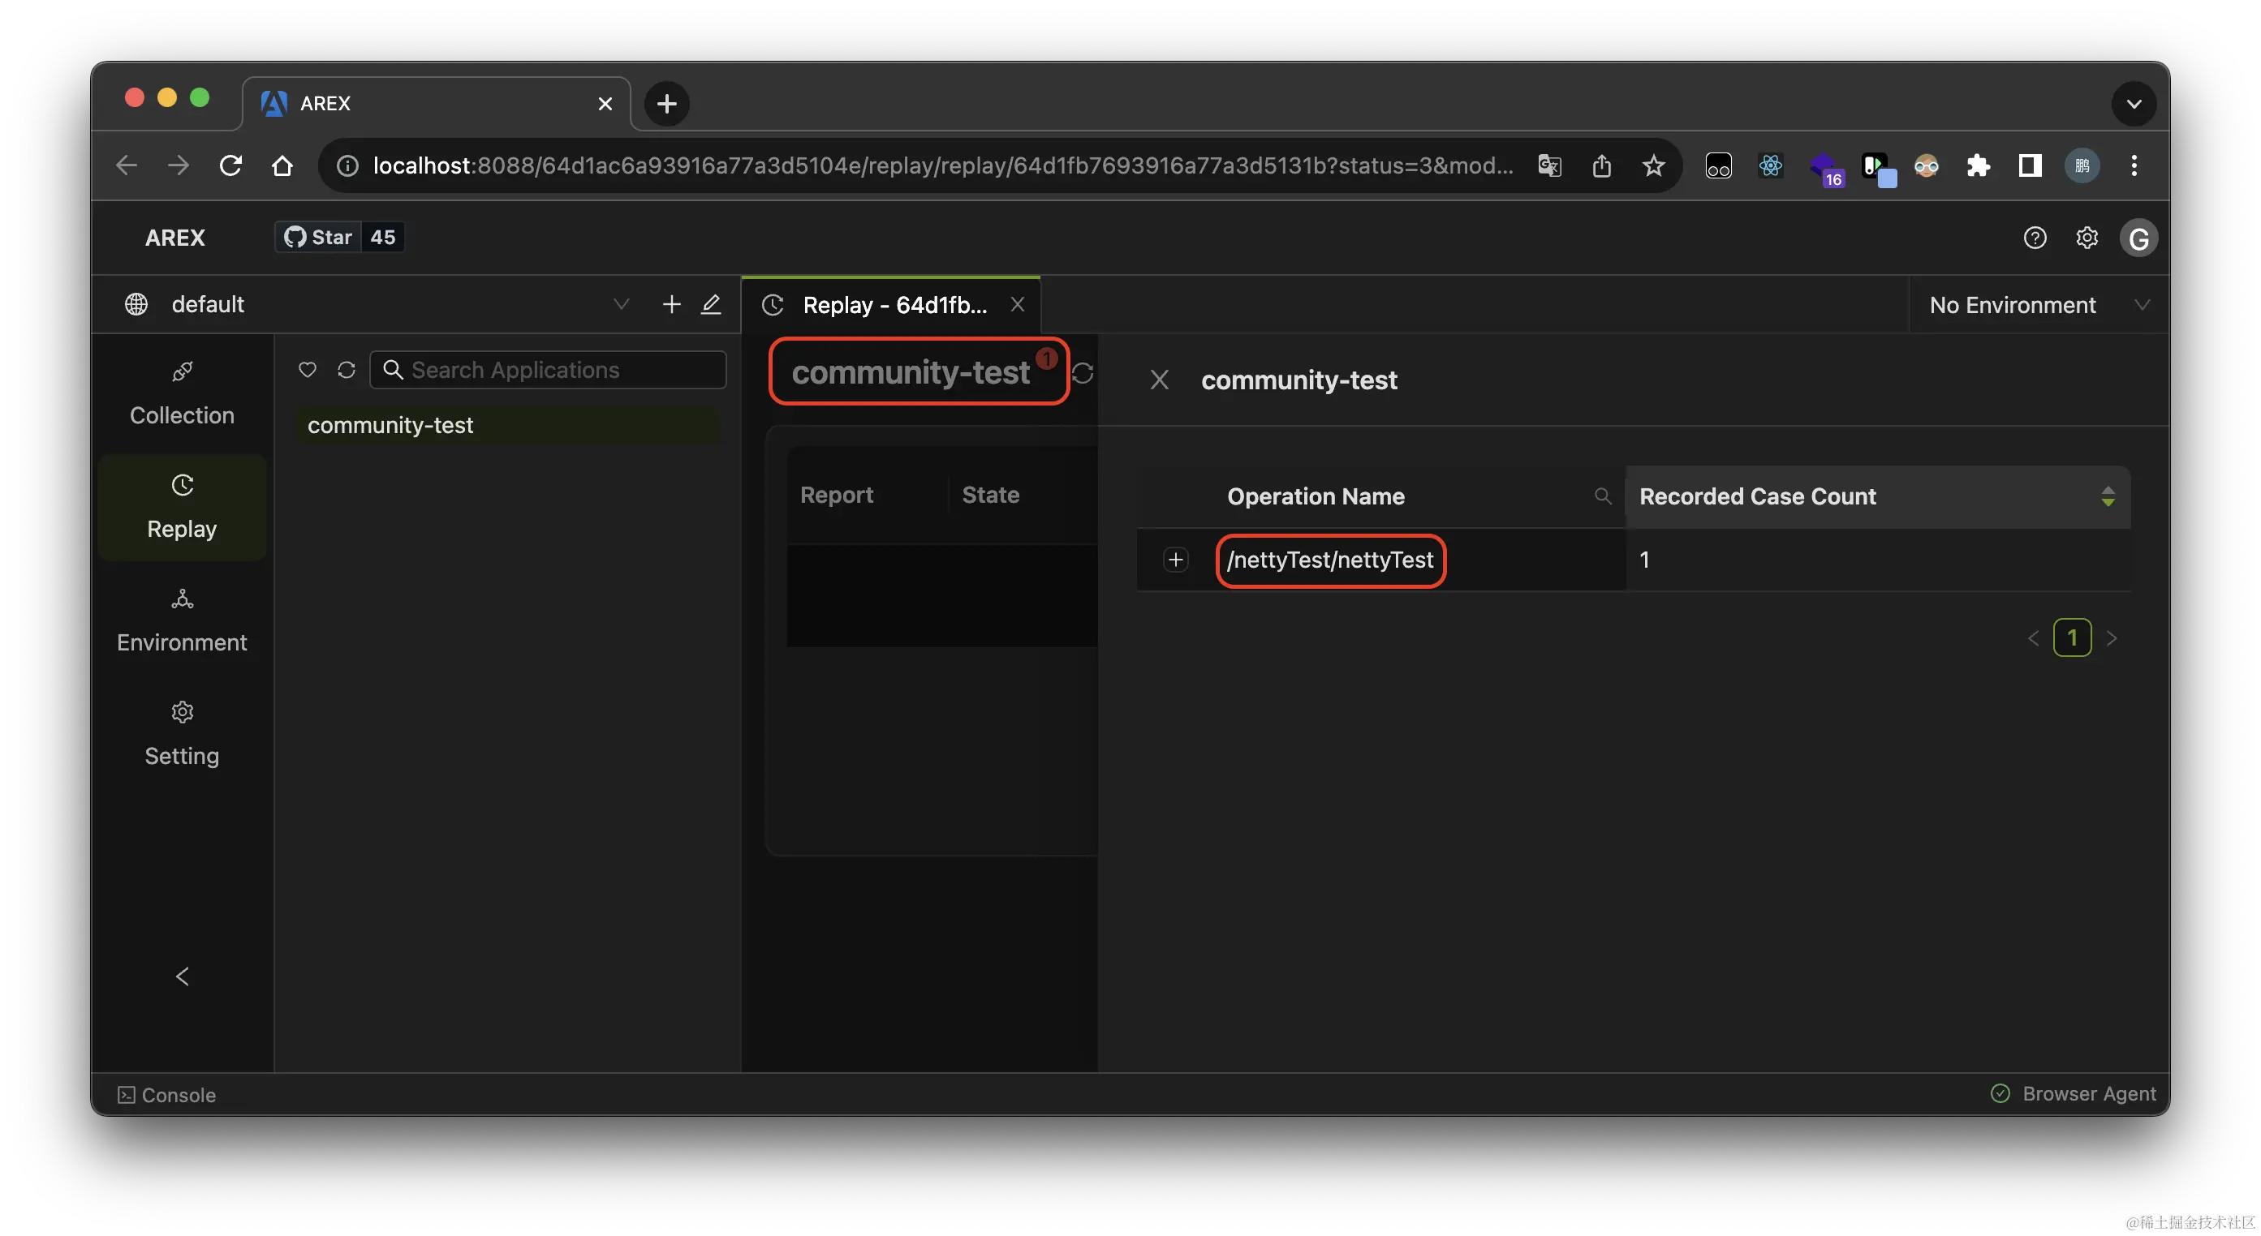
Task: Click the edit workspace pencil icon
Action: [x=711, y=303]
